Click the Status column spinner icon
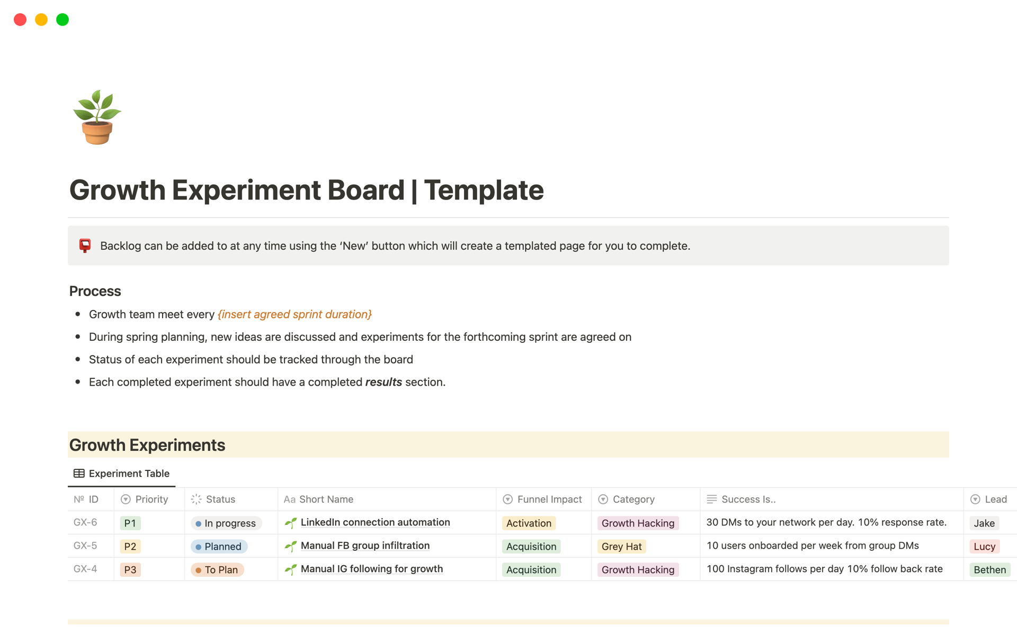1017x635 pixels. (x=197, y=500)
